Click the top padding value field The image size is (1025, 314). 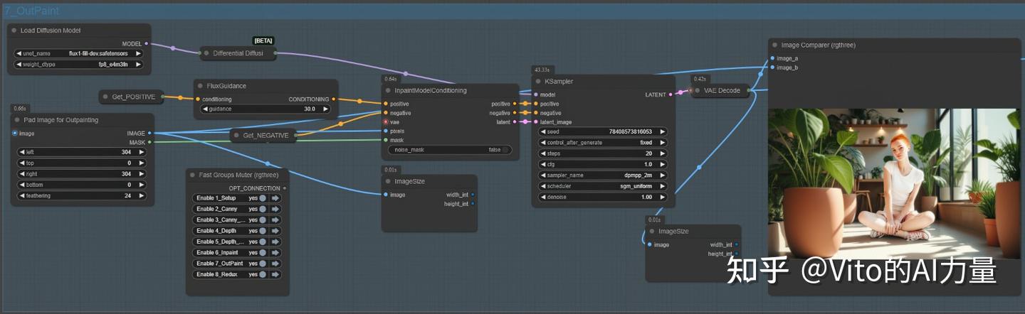[x=80, y=163]
